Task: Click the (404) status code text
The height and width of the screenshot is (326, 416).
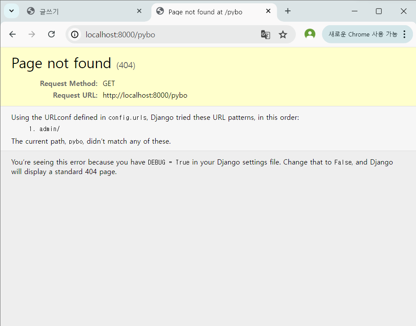Action: coord(126,65)
